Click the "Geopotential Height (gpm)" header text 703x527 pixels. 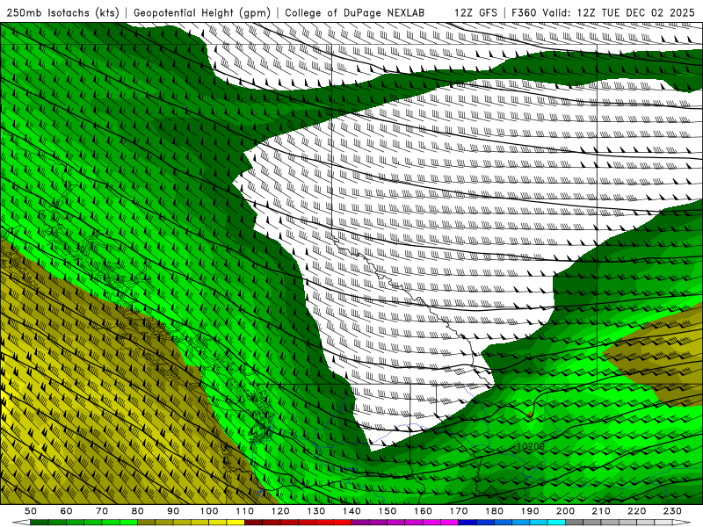click(202, 12)
